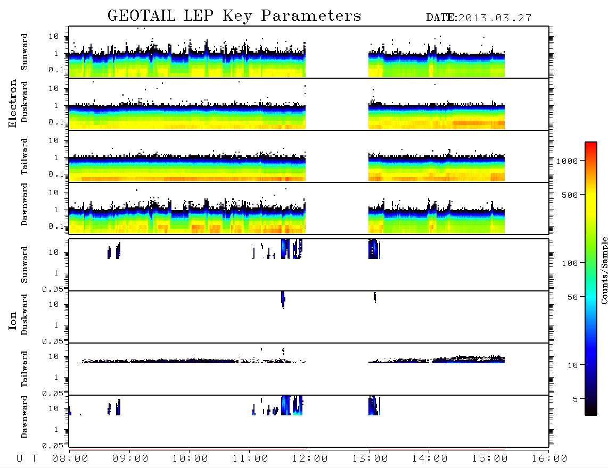Click the "GEOTAIL LEP Key Parameters" title

point(234,16)
